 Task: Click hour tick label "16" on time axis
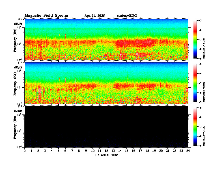coord(133,151)
